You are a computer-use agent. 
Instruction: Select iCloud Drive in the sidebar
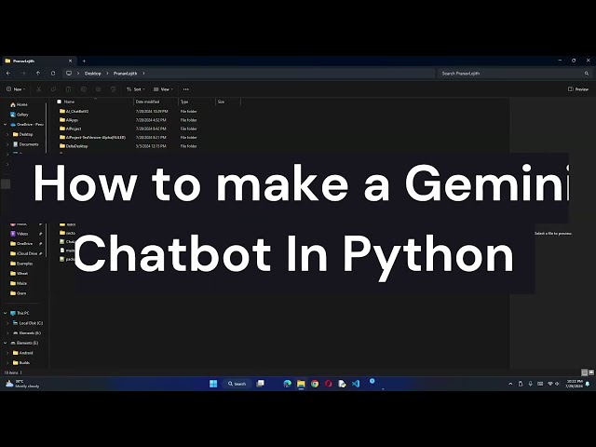click(x=23, y=253)
